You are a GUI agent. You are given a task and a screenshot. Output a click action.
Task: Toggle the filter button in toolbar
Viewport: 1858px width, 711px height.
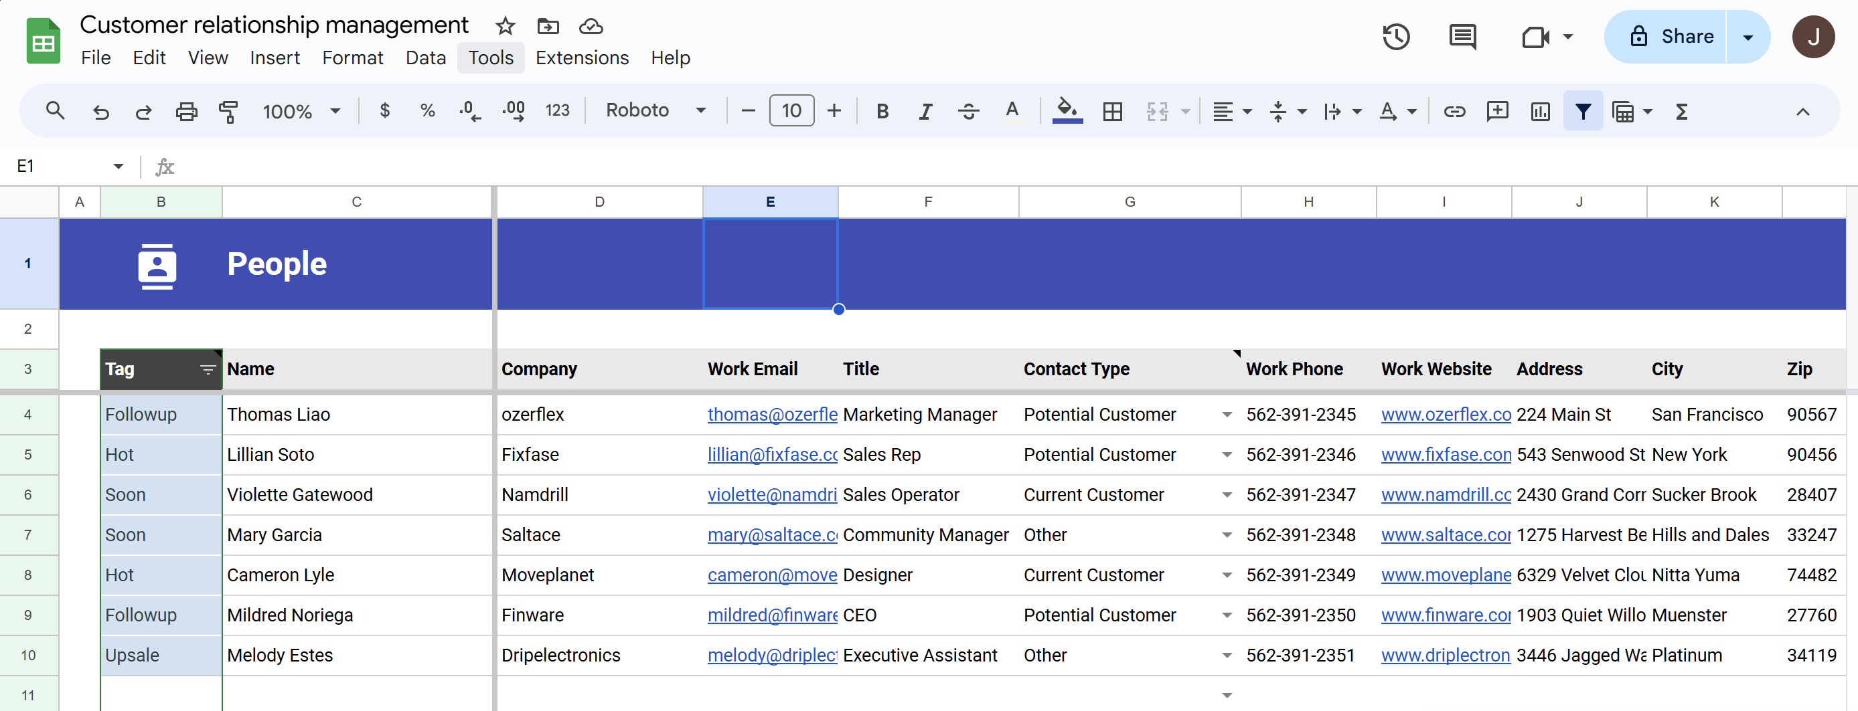click(x=1582, y=111)
